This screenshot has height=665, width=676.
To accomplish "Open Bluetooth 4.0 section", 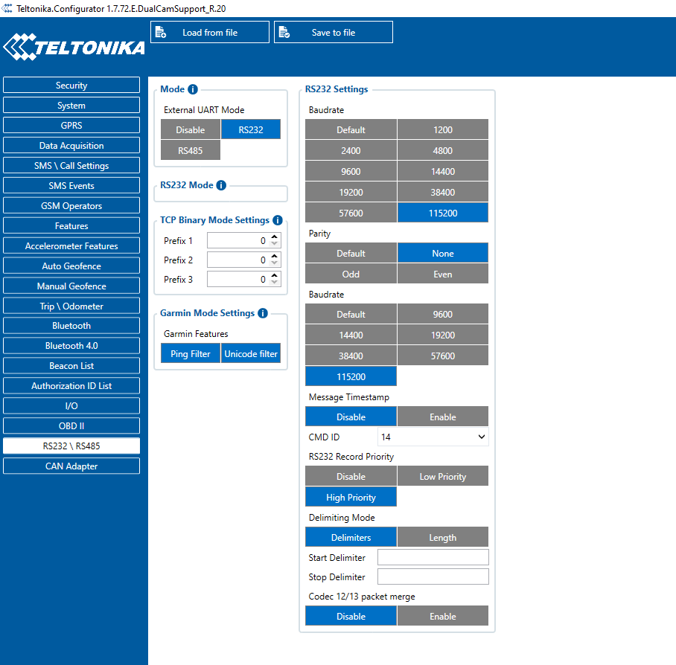I will [x=71, y=345].
